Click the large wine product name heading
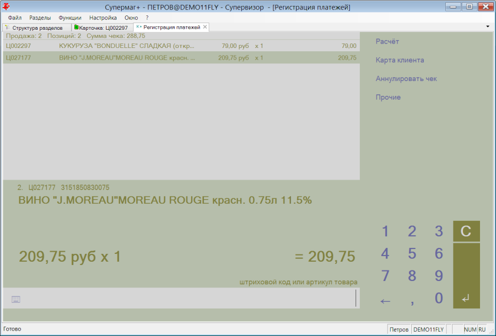Screen dimensions: 496x336 [165, 200]
